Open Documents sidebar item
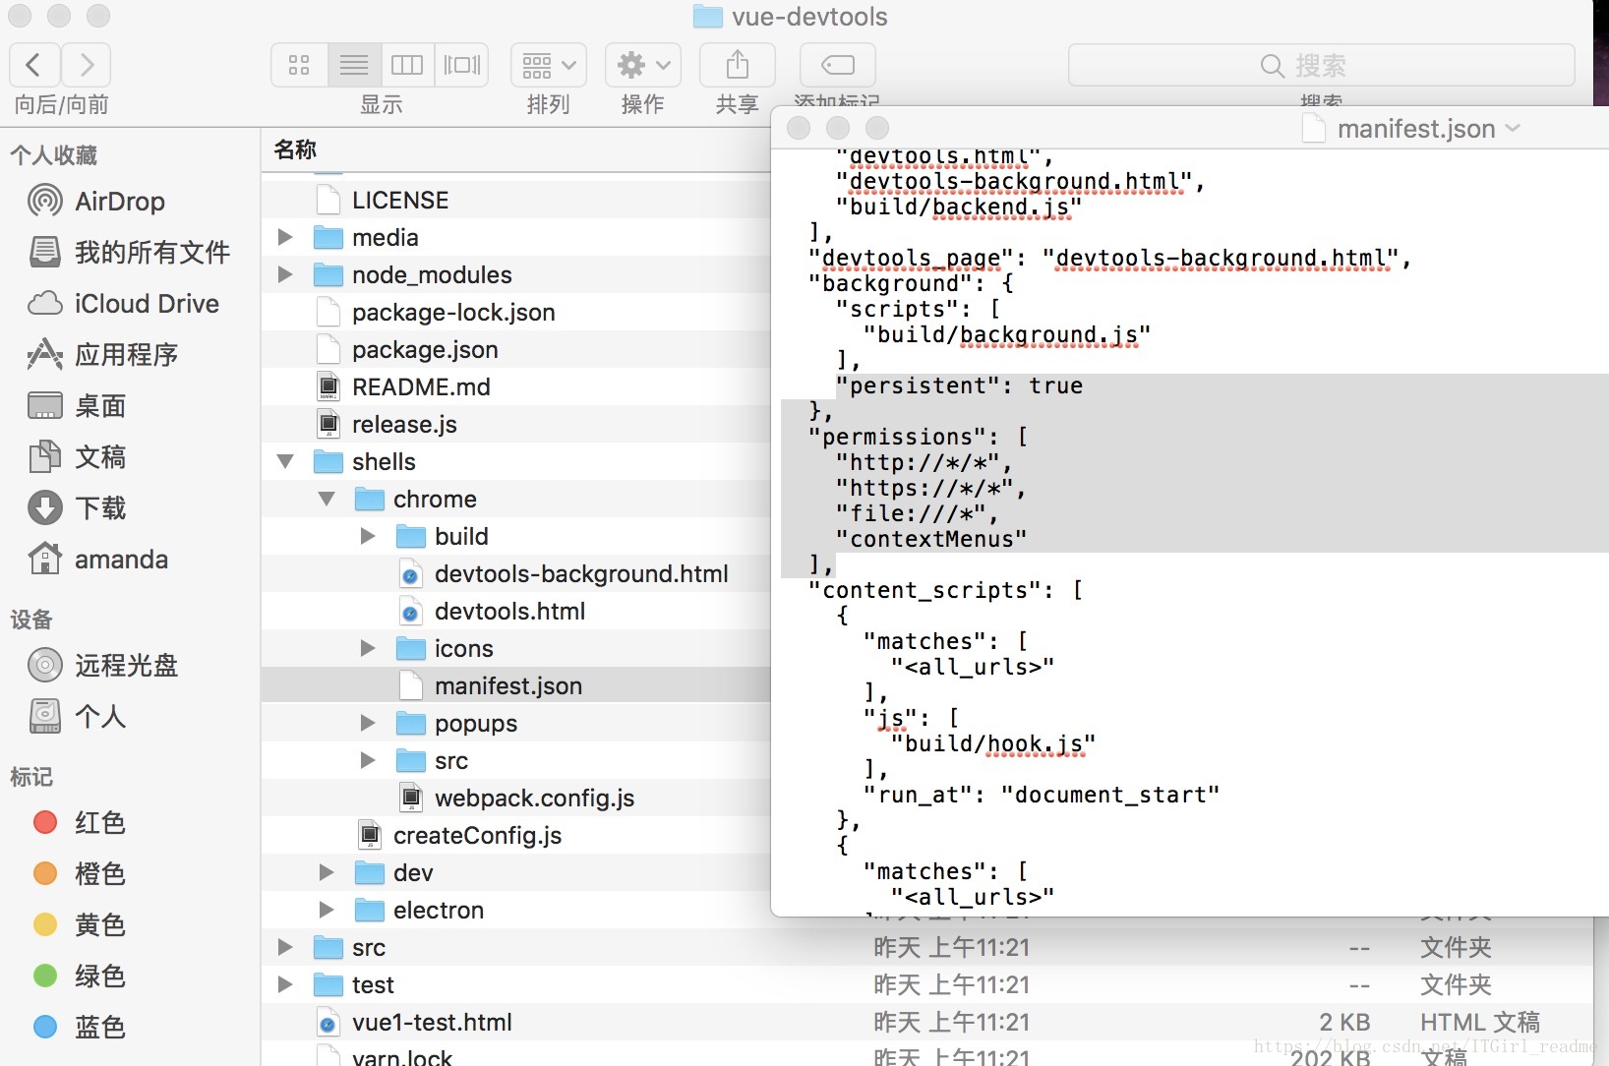The width and height of the screenshot is (1609, 1066). [77, 457]
